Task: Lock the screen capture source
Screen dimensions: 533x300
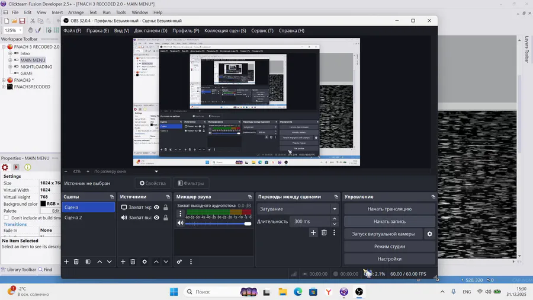Action: pos(166,207)
